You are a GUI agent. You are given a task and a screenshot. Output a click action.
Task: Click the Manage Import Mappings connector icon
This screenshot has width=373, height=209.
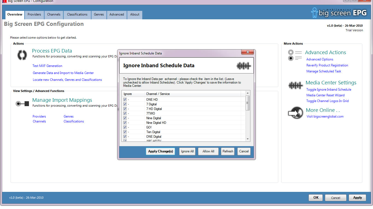click(x=22, y=104)
